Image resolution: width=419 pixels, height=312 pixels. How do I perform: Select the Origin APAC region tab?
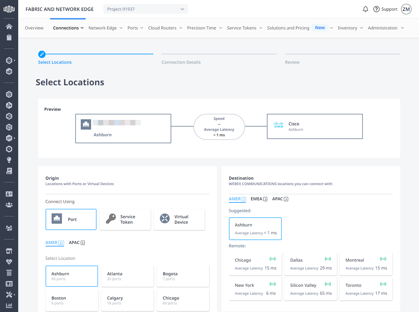point(77,242)
